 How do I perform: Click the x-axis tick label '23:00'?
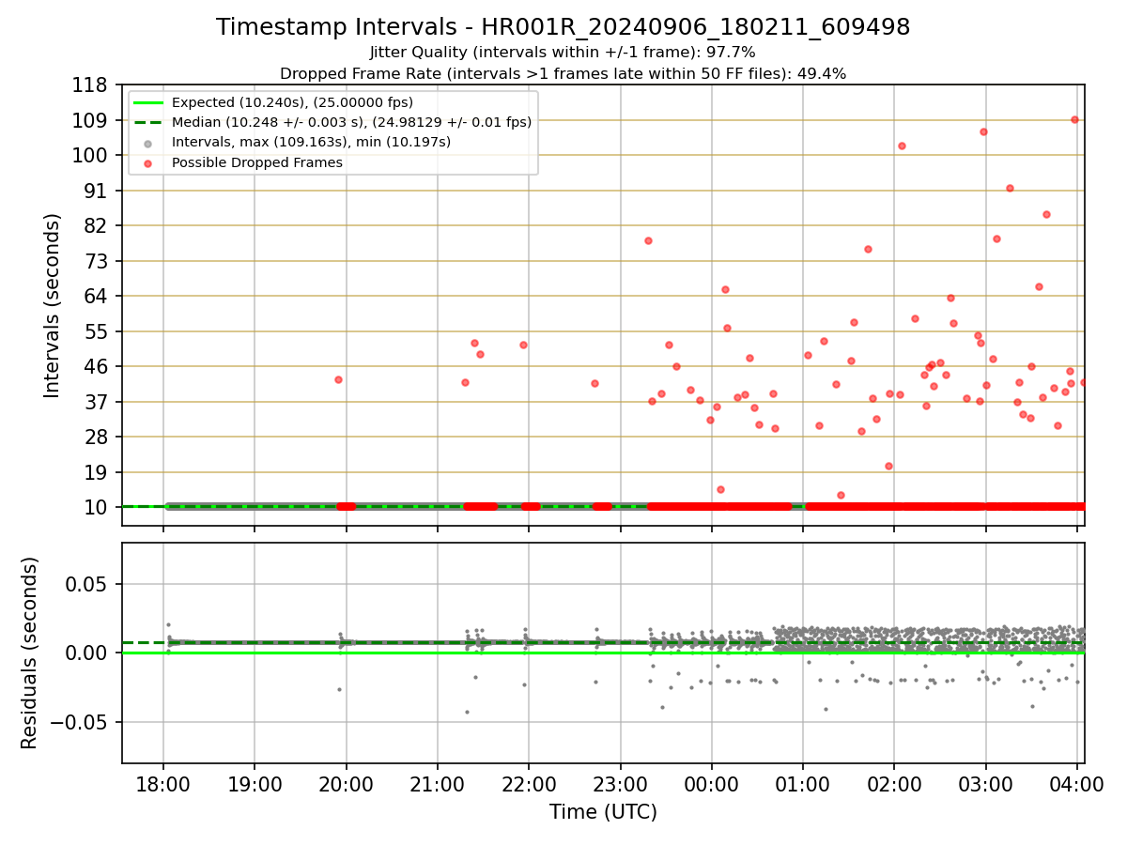tap(620, 785)
